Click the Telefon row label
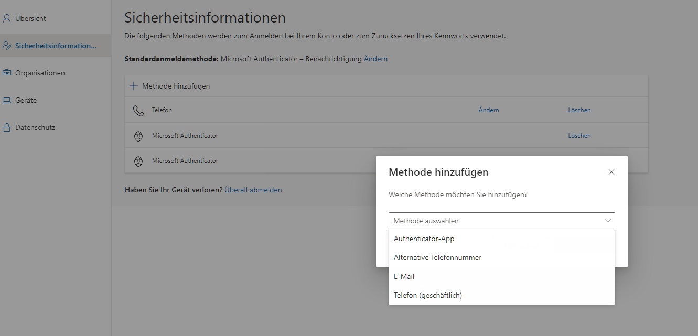698x336 pixels. (162, 110)
